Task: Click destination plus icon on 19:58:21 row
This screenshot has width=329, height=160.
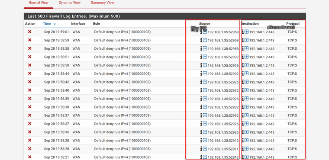Action: tap(247, 157)
